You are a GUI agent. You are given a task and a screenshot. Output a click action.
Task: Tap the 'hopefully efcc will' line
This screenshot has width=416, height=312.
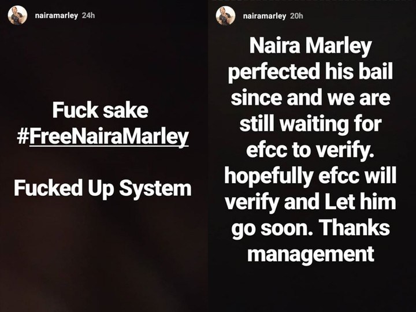pyautogui.click(x=310, y=176)
